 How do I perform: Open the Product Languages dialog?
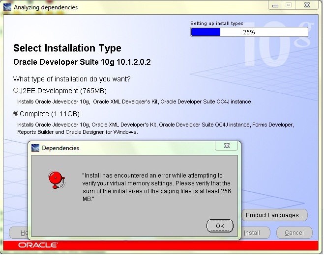coord(275,215)
